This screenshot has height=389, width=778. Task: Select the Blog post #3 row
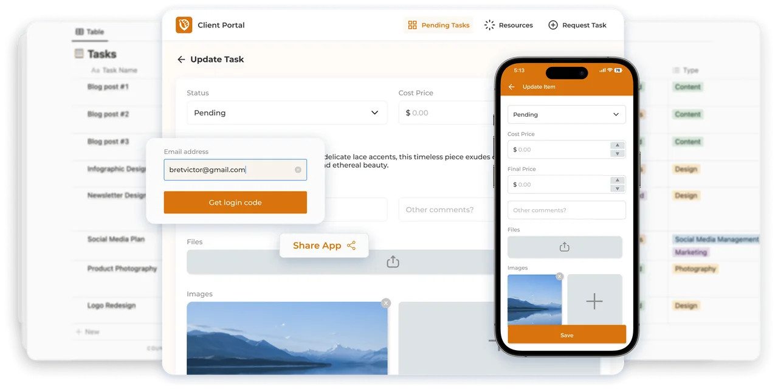tap(108, 142)
